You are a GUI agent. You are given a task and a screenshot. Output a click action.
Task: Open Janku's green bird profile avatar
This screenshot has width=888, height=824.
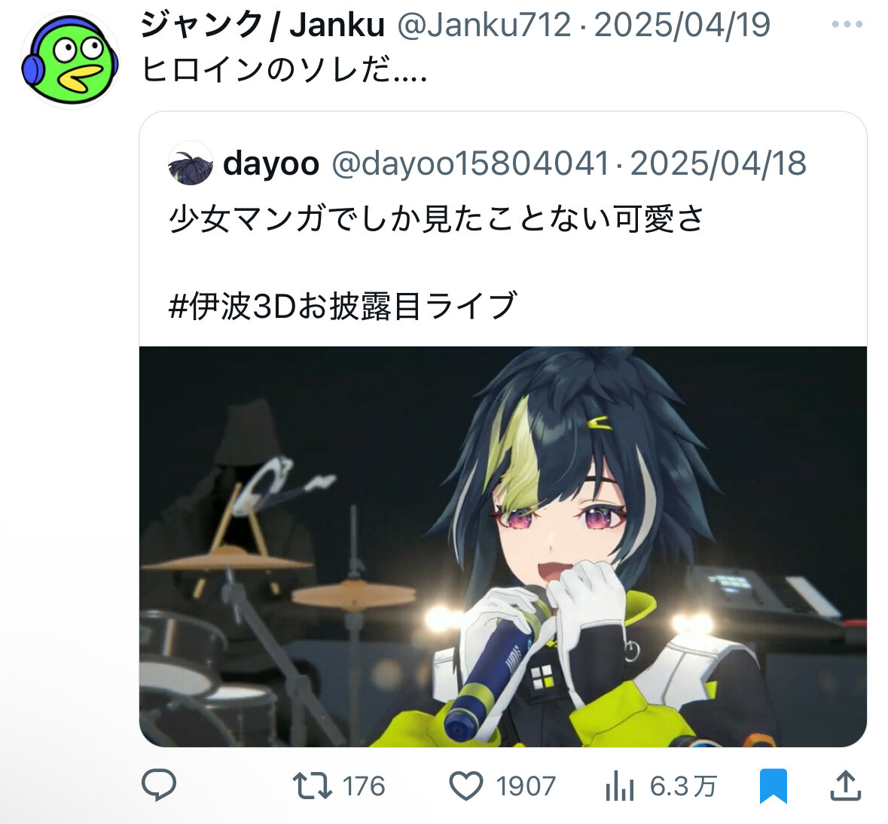(69, 60)
